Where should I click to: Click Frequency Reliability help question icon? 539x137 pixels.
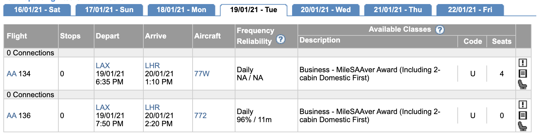click(x=281, y=39)
